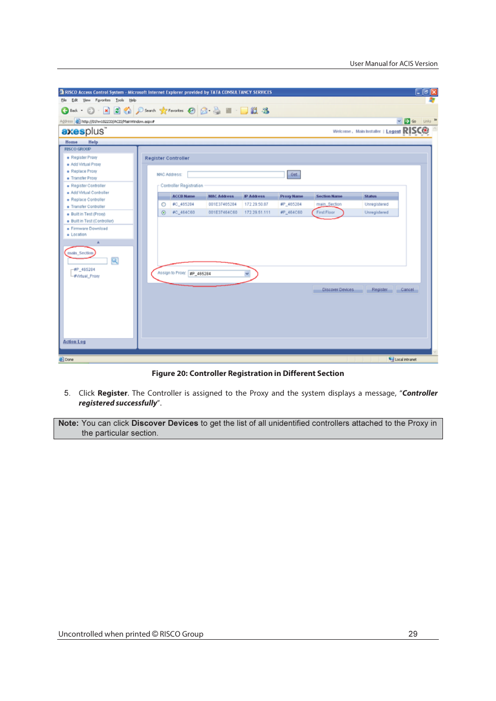This screenshot has width=496, height=701.
Task: Click the section search text box
Action: click(x=87, y=261)
